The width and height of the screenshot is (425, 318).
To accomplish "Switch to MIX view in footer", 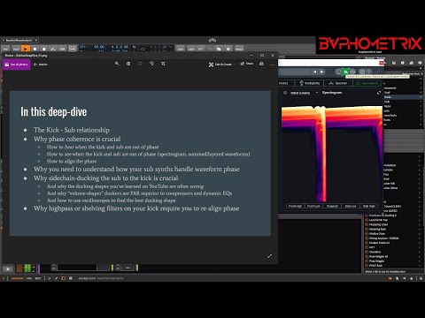I will [29, 278].
